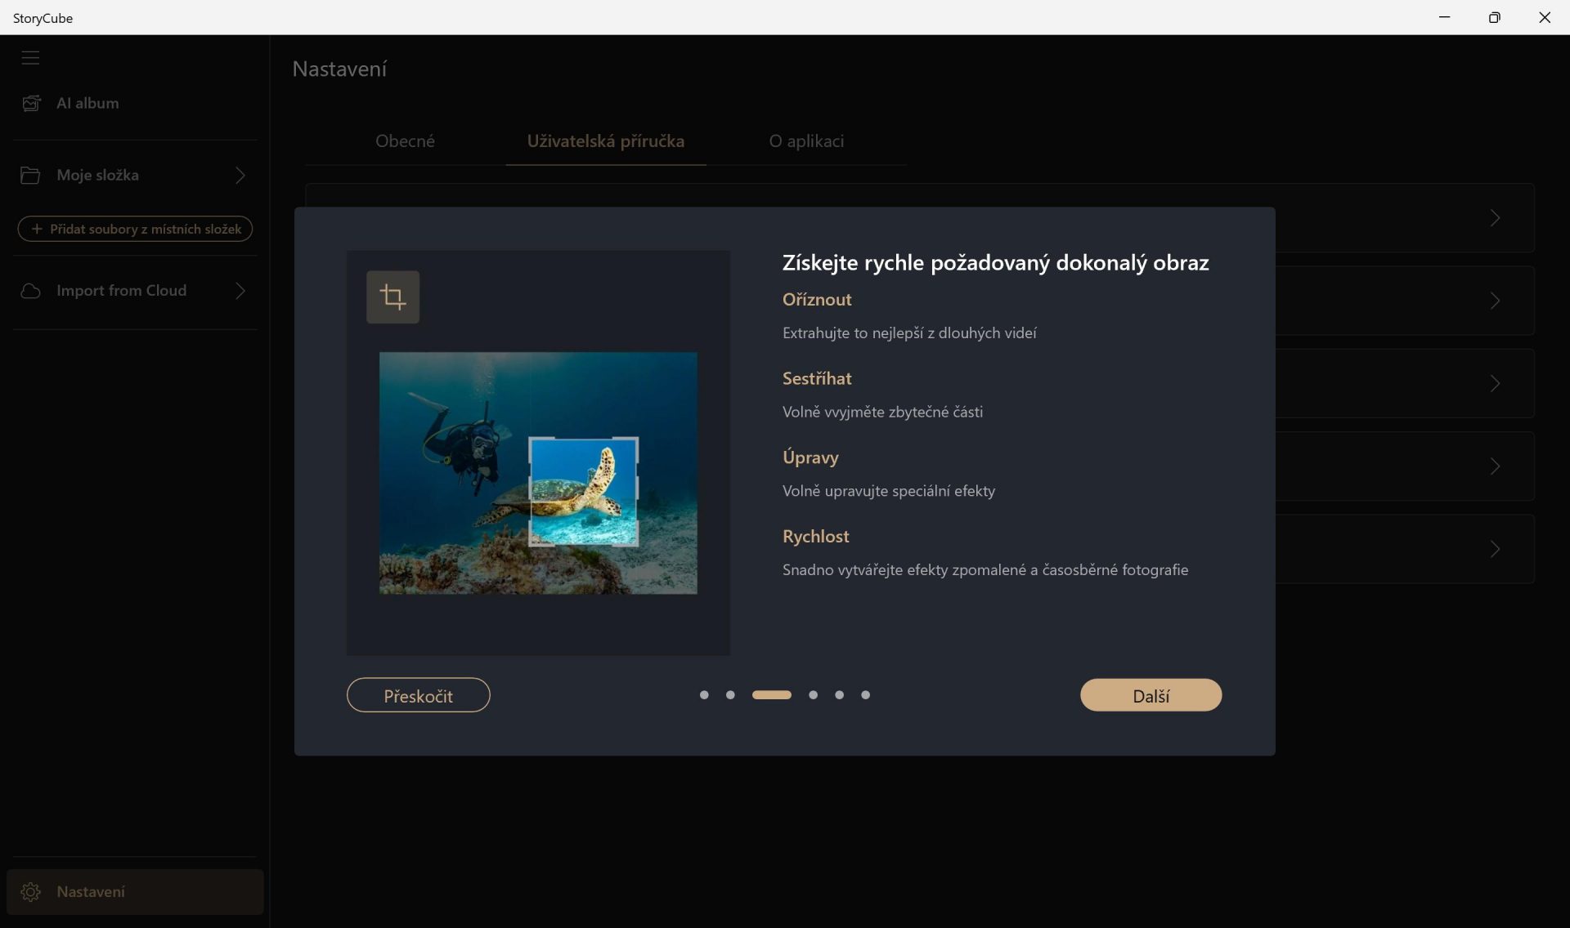Viewport: 1570px width, 928px height.
Task: Click the Import from Cloud icon
Action: coord(30,291)
